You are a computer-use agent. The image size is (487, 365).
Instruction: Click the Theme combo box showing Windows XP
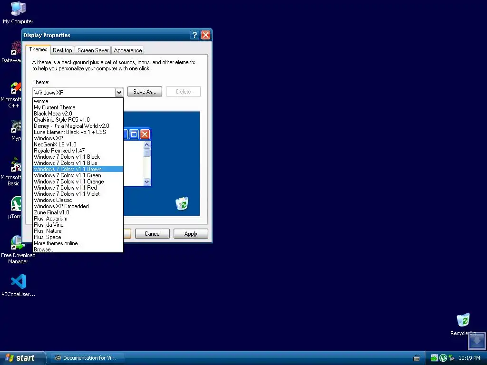pos(78,93)
